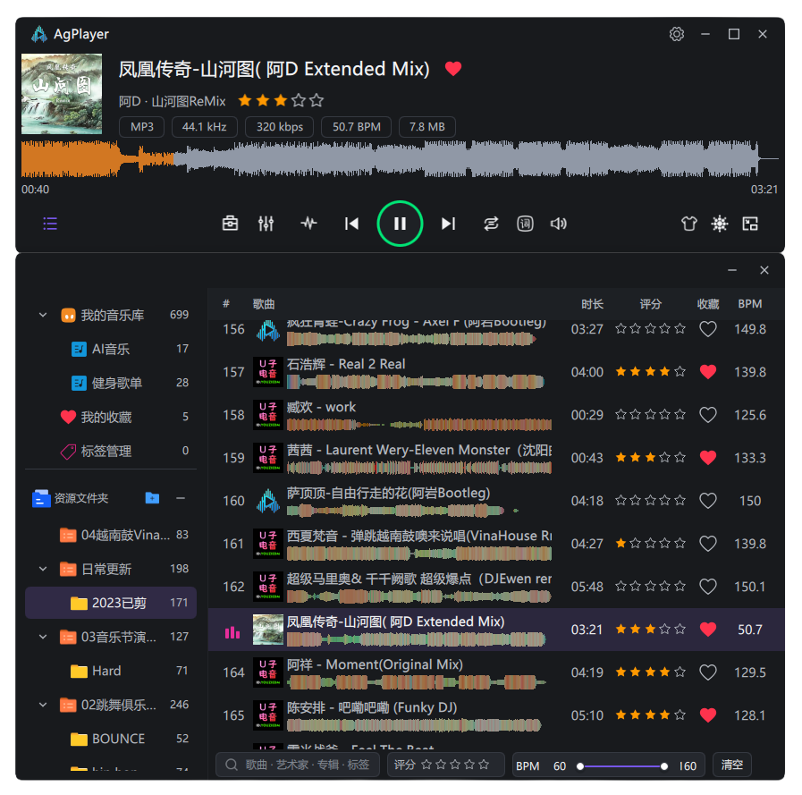Close the playlist panel
The height and width of the screenshot is (795, 802).
point(764,270)
